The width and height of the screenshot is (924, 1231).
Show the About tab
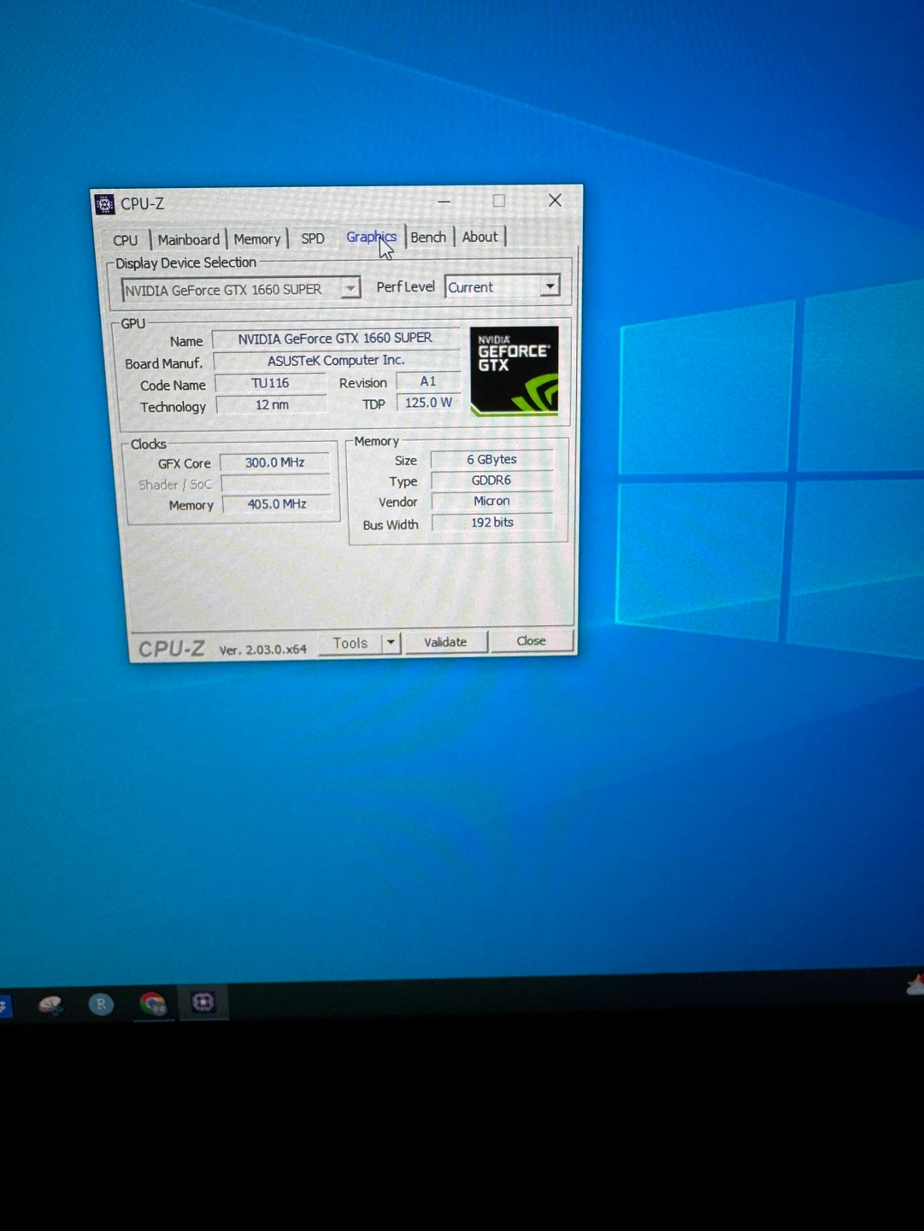[480, 237]
